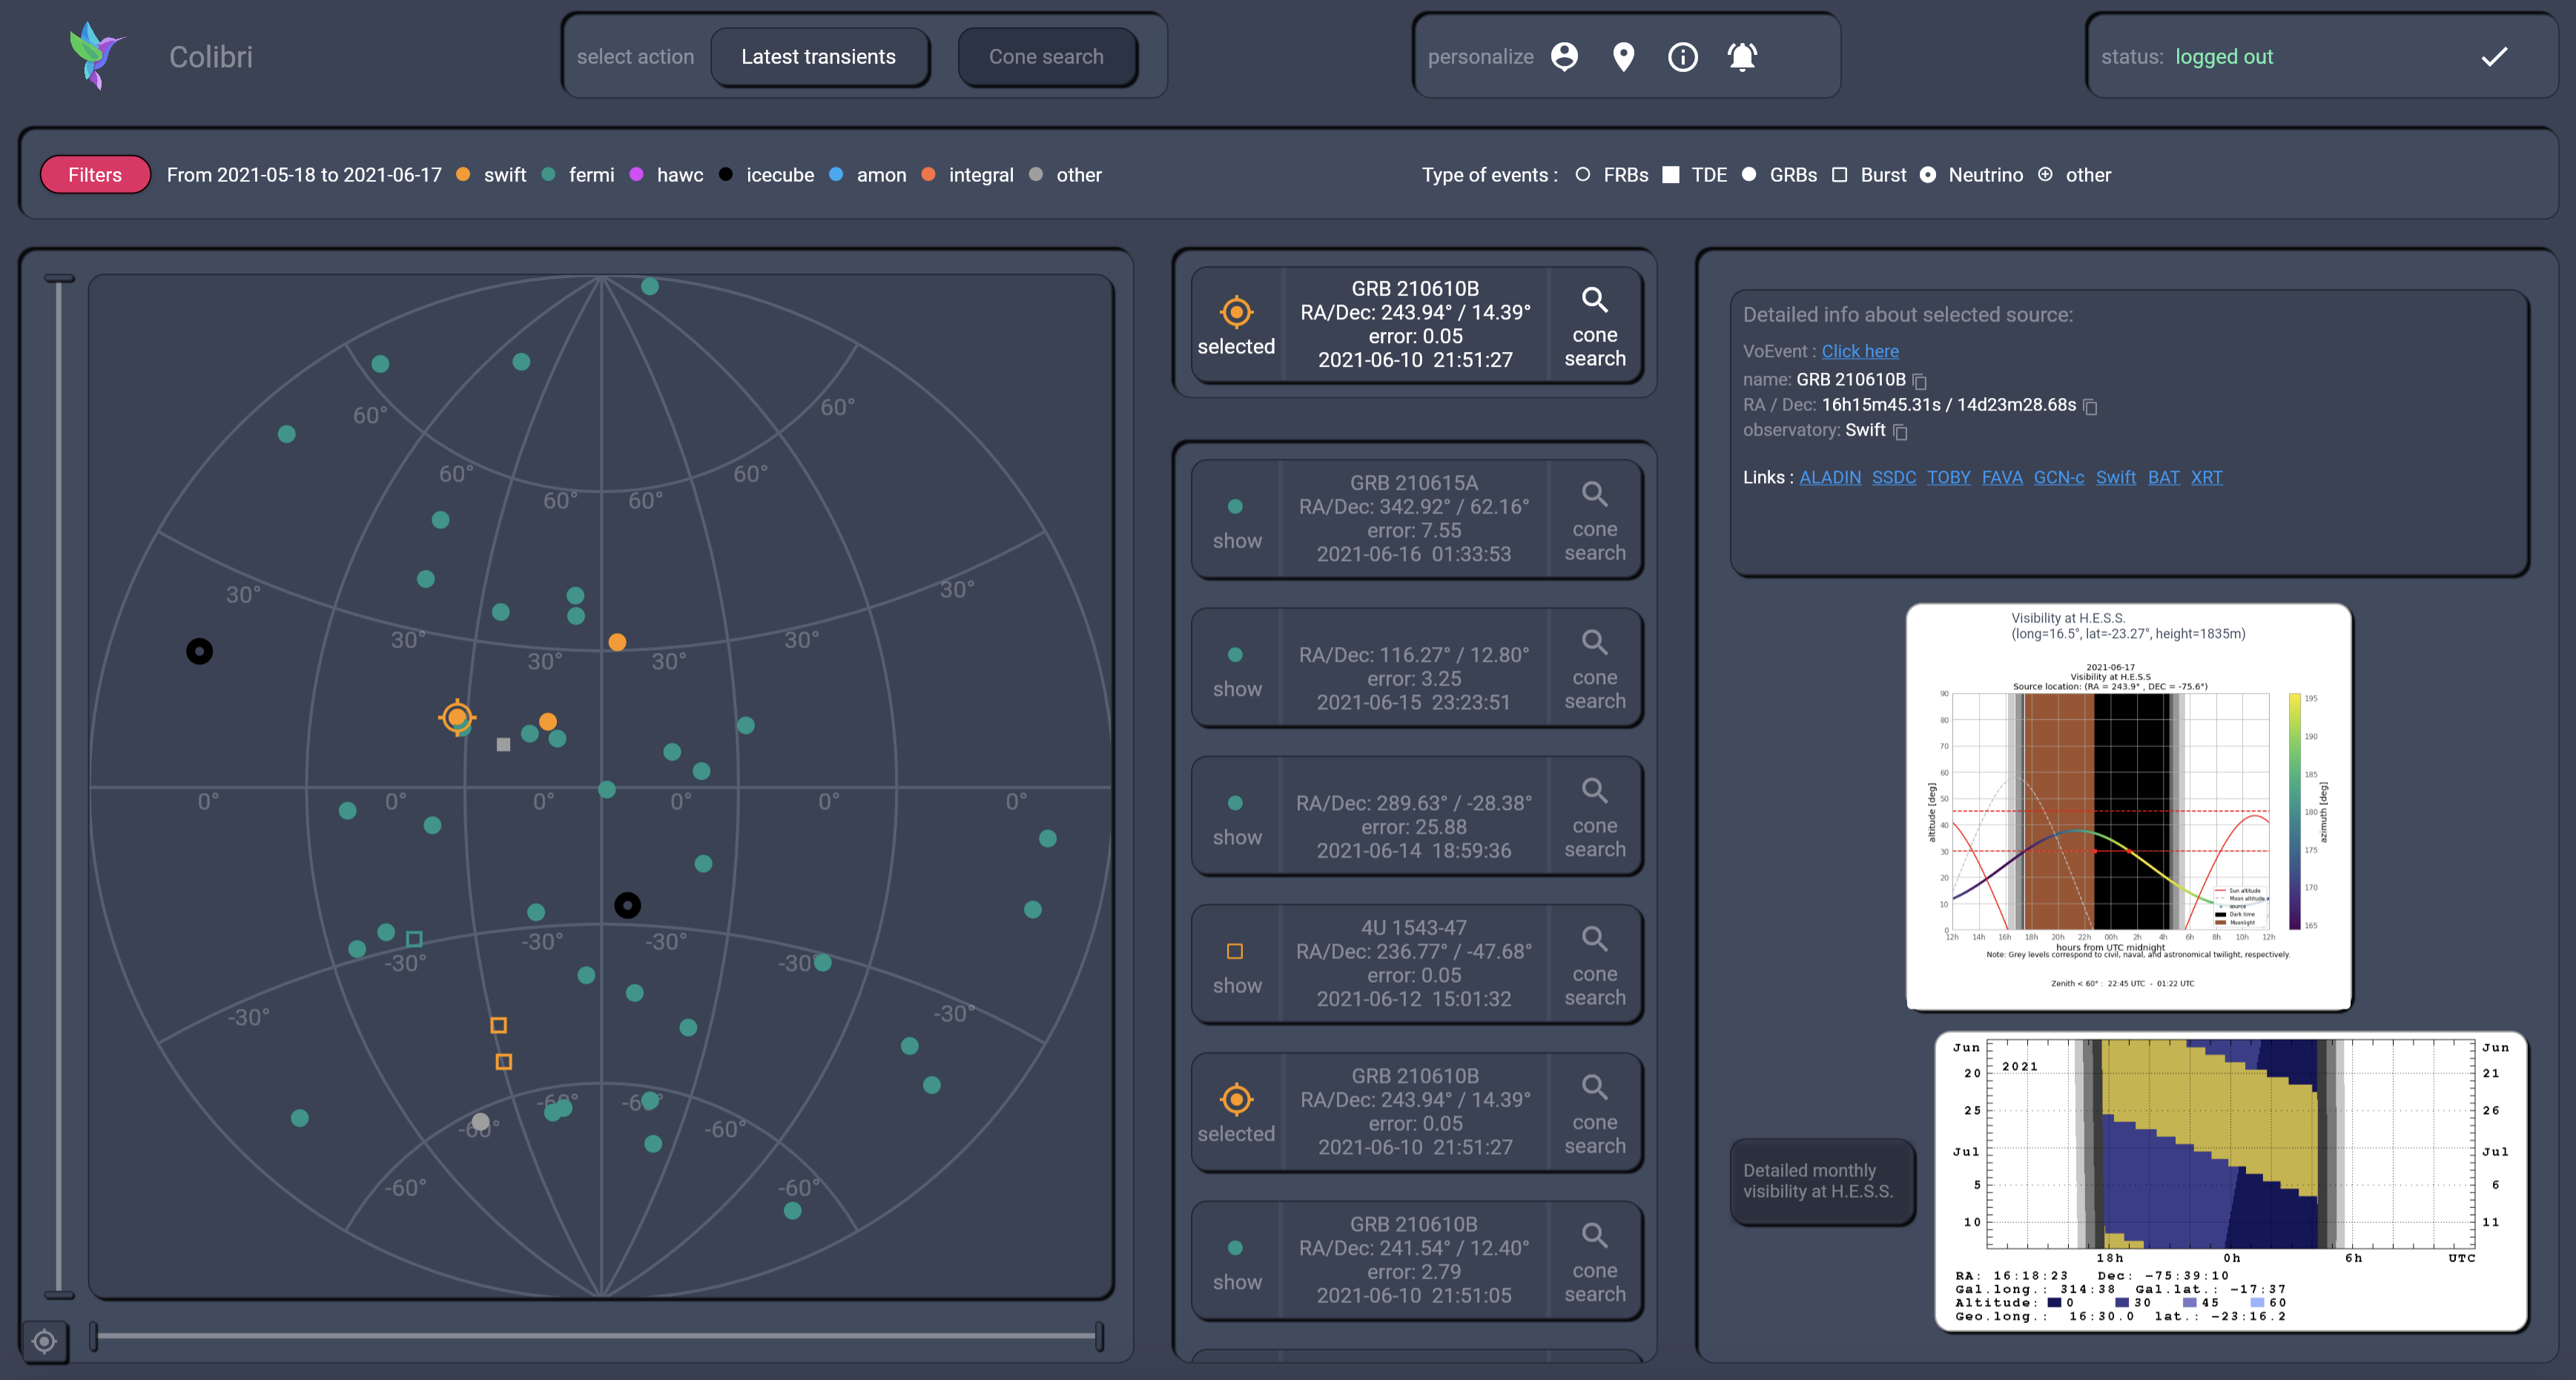The width and height of the screenshot is (2576, 1380).
Task: Open the ALADIN link
Action: coord(1829,477)
